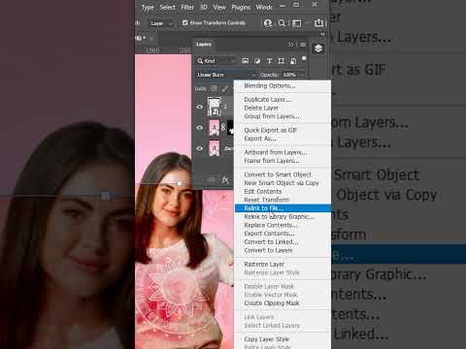Choose the highlighted Relink to File
The image size is (466, 349).
tap(283, 208)
